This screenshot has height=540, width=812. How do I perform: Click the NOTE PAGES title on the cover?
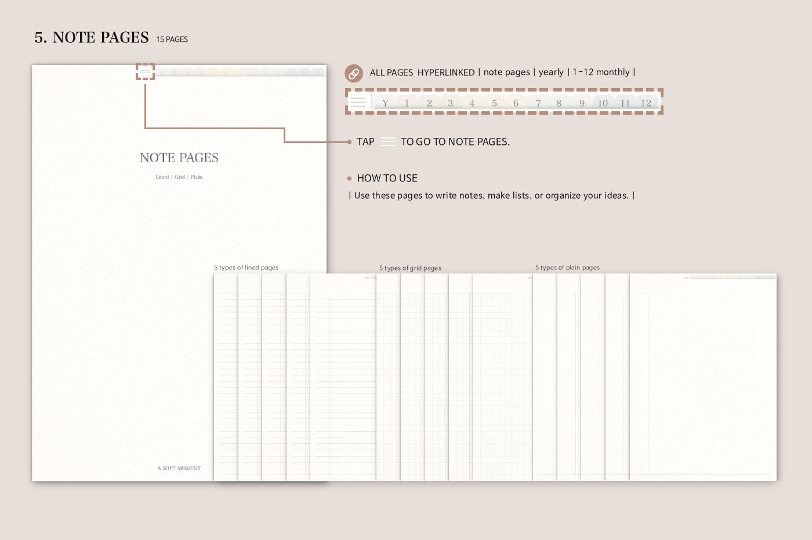pyautogui.click(x=179, y=158)
